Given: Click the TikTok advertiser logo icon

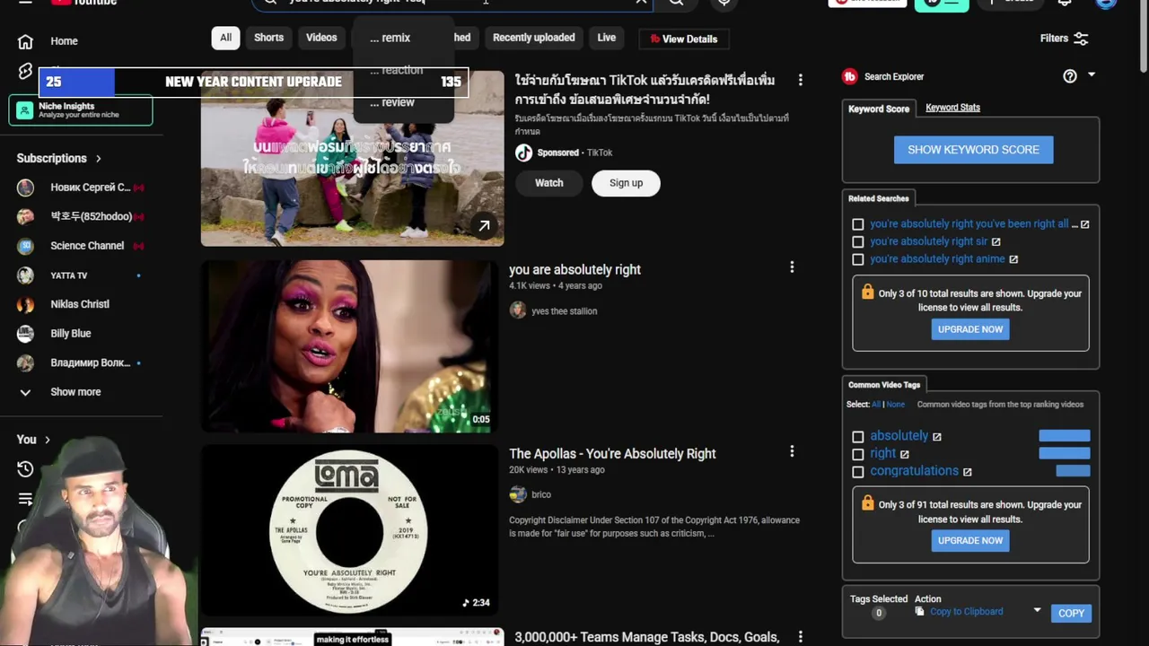Looking at the screenshot, I should click(x=524, y=153).
